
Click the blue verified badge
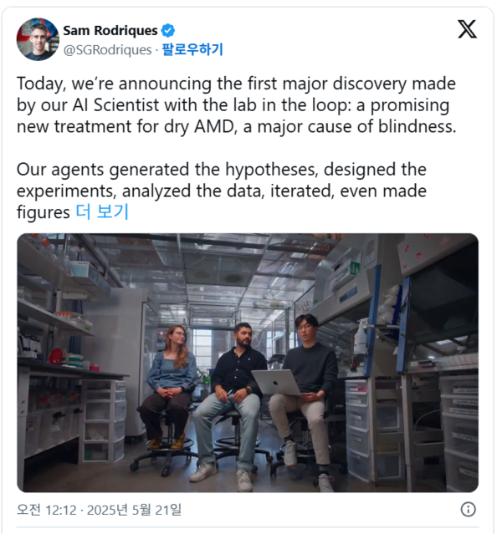click(x=168, y=31)
